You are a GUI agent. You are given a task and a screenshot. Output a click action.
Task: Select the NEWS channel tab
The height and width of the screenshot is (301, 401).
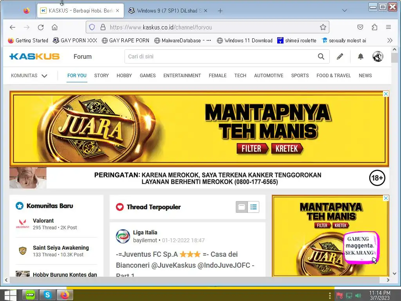point(365,76)
